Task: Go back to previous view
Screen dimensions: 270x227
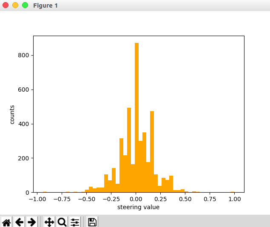Action: click(x=19, y=222)
